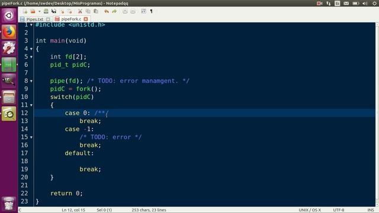Open the system gear session menu
The width and height of the screenshot is (379, 213).
coord(374,3)
